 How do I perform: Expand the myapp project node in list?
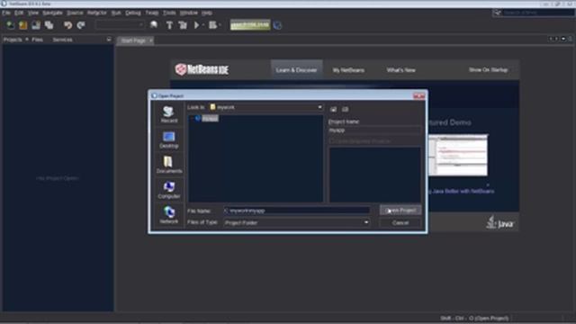pyautogui.click(x=192, y=118)
